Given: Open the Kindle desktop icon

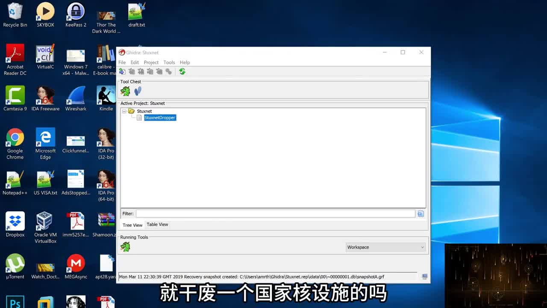Looking at the screenshot, I should click(106, 99).
